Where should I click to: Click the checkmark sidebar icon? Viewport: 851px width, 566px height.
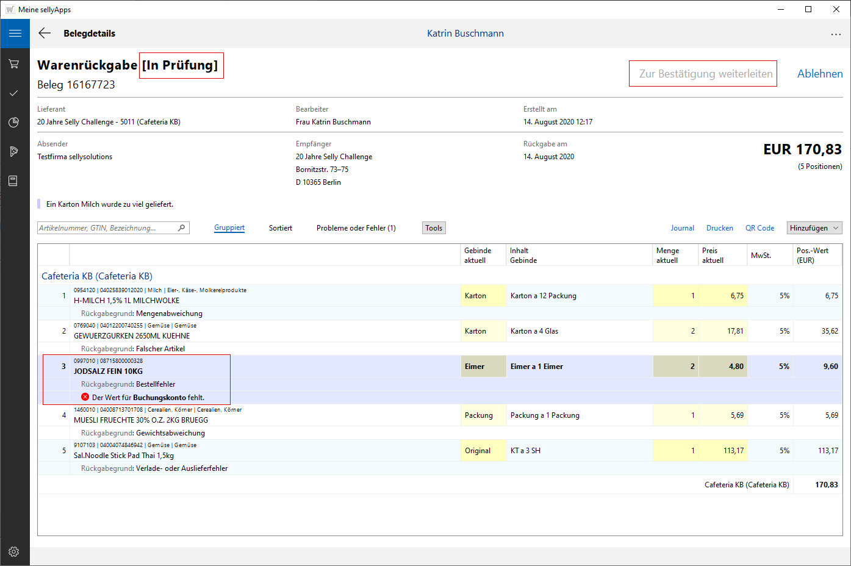coord(14,93)
